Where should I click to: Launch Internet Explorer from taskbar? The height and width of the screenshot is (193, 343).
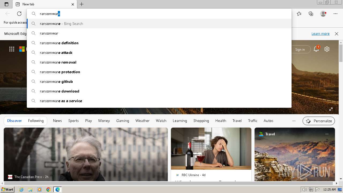tap(21, 190)
